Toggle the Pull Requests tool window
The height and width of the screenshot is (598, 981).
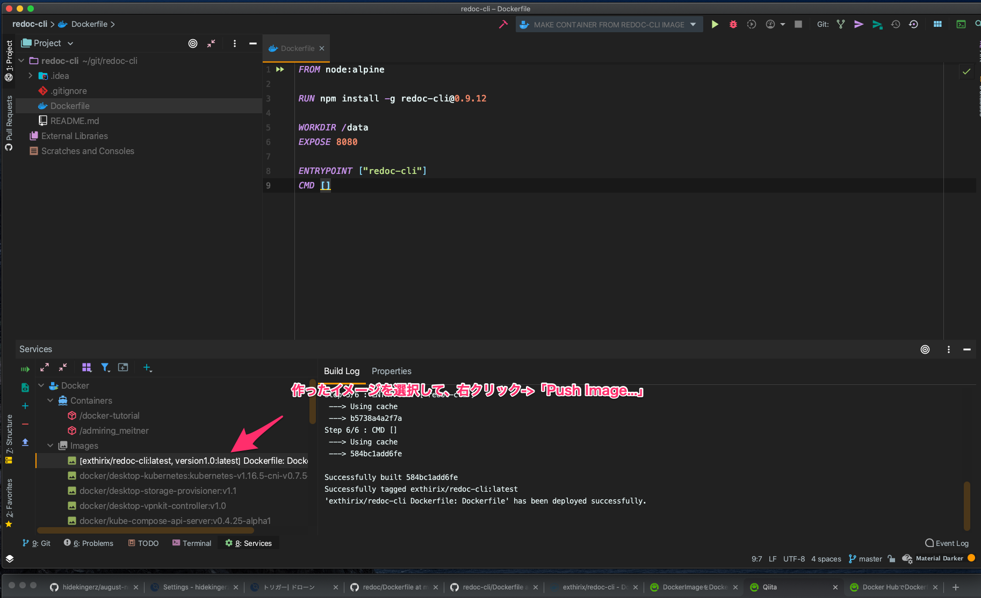click(9, 123)
